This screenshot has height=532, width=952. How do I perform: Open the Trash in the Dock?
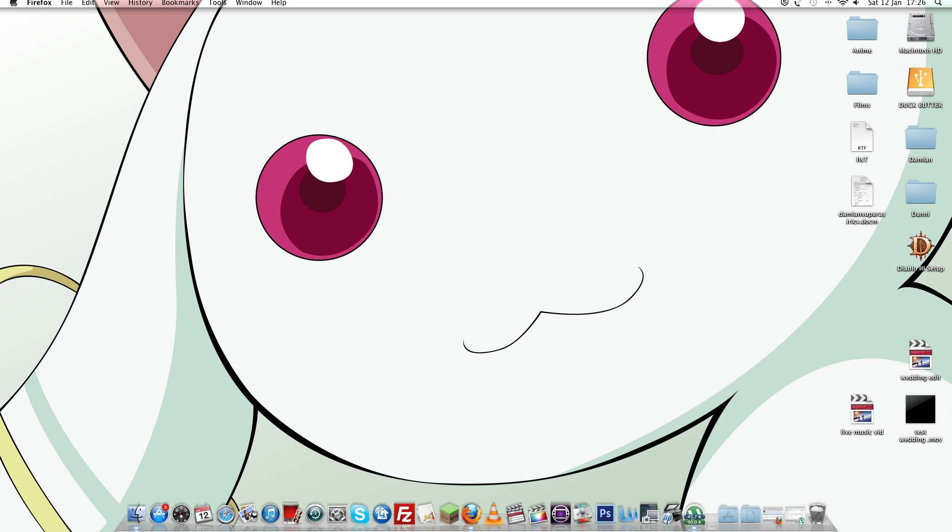[817, 514]
